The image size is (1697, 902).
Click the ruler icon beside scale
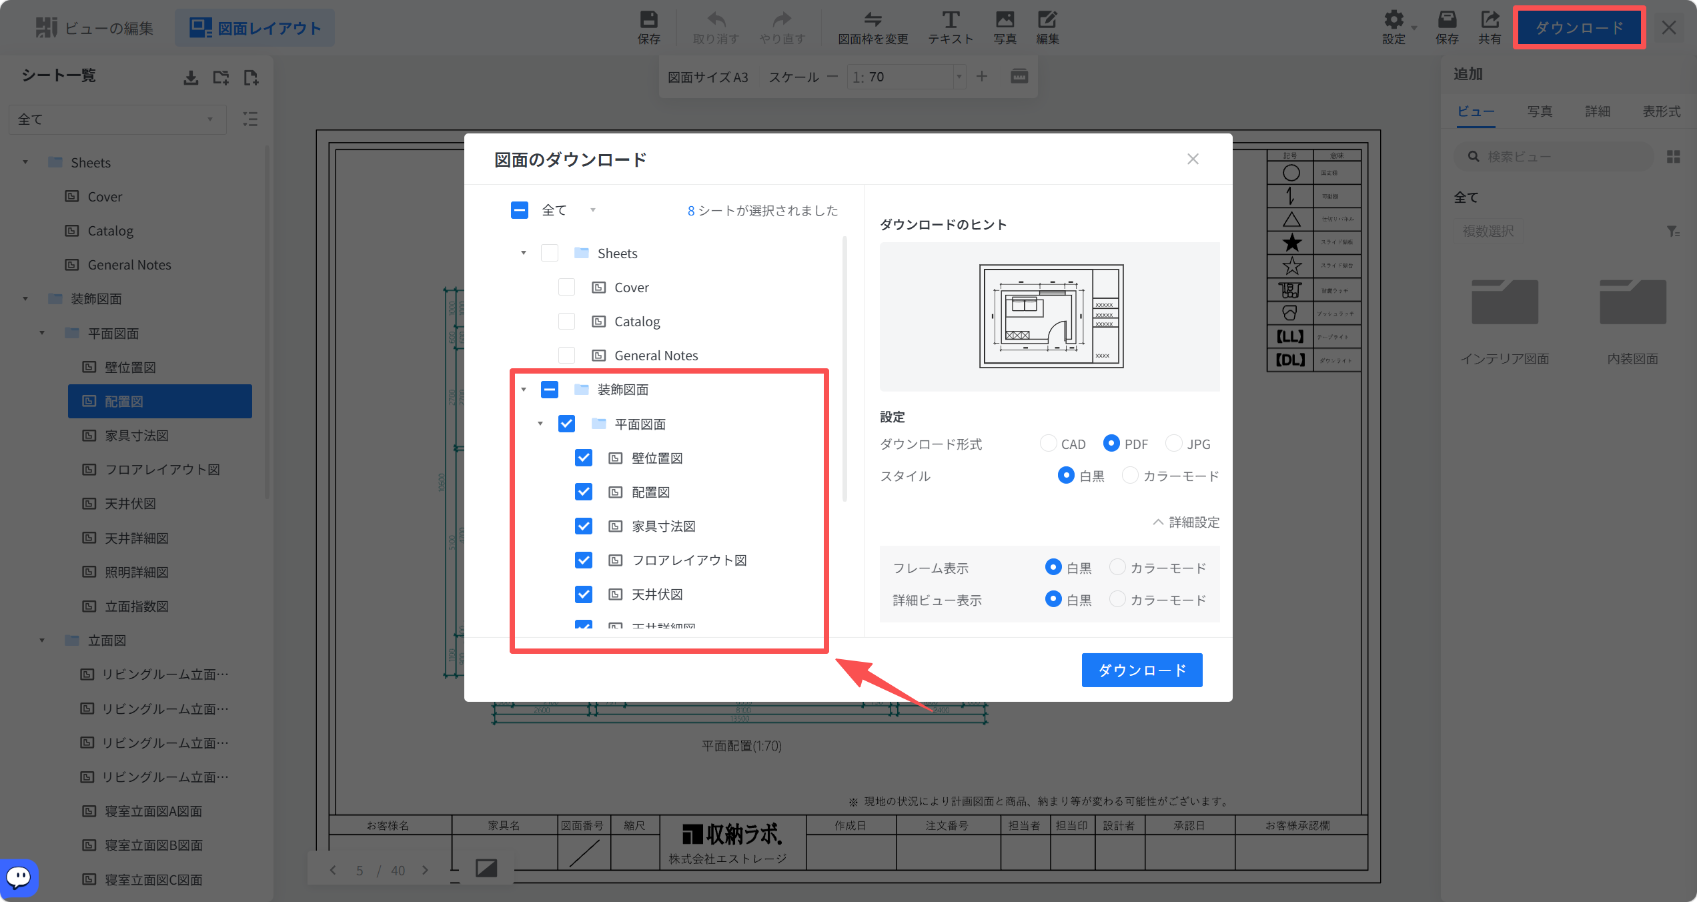[x=1019, y=77]
